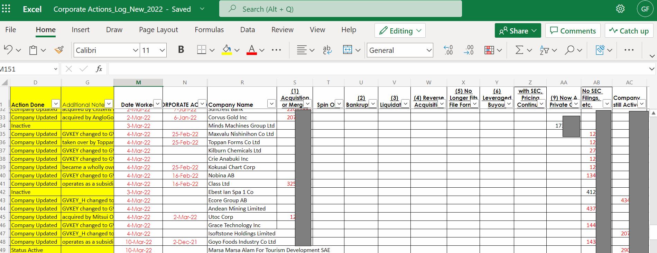This screenshot has height=253, width=657.
Task: Click the Search box
Action: (341, 9)
